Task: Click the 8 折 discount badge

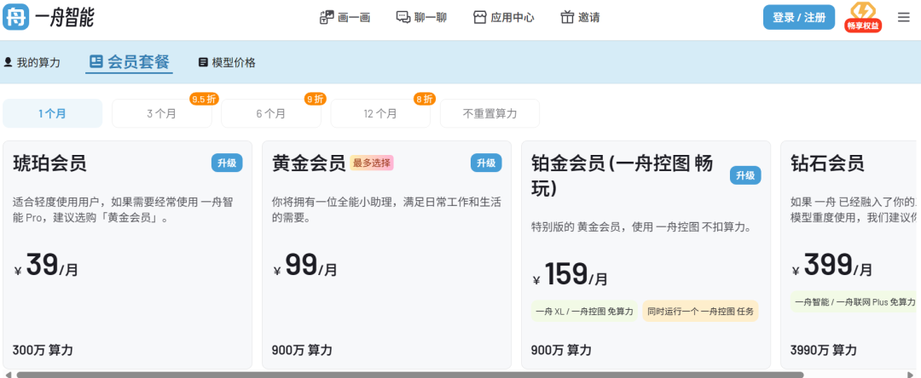Action: coord(424,99)
